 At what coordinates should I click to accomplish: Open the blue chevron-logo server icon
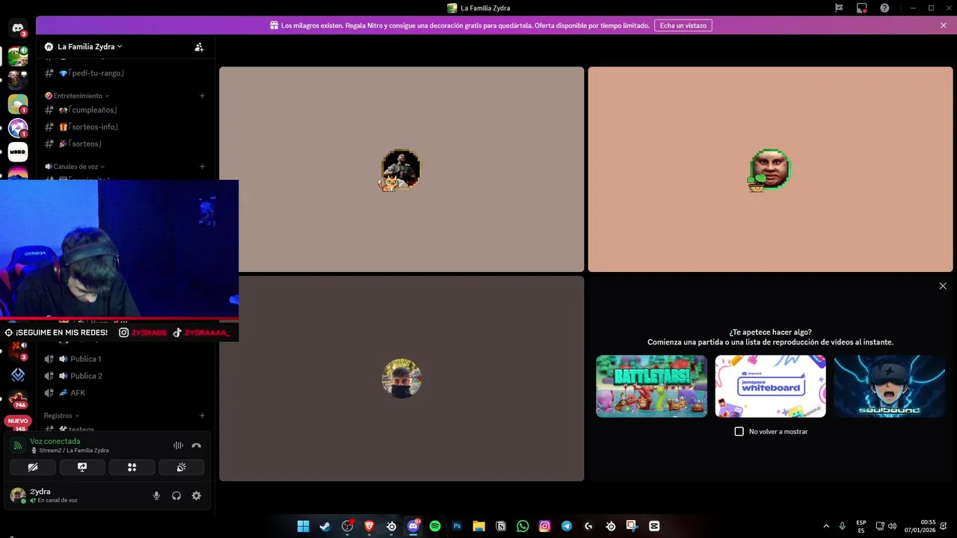pos(18,374)
